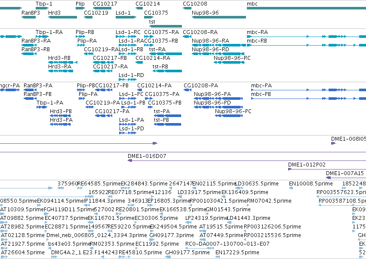
Task: Select protein CG10217-PB
Action: coord(111,86)
